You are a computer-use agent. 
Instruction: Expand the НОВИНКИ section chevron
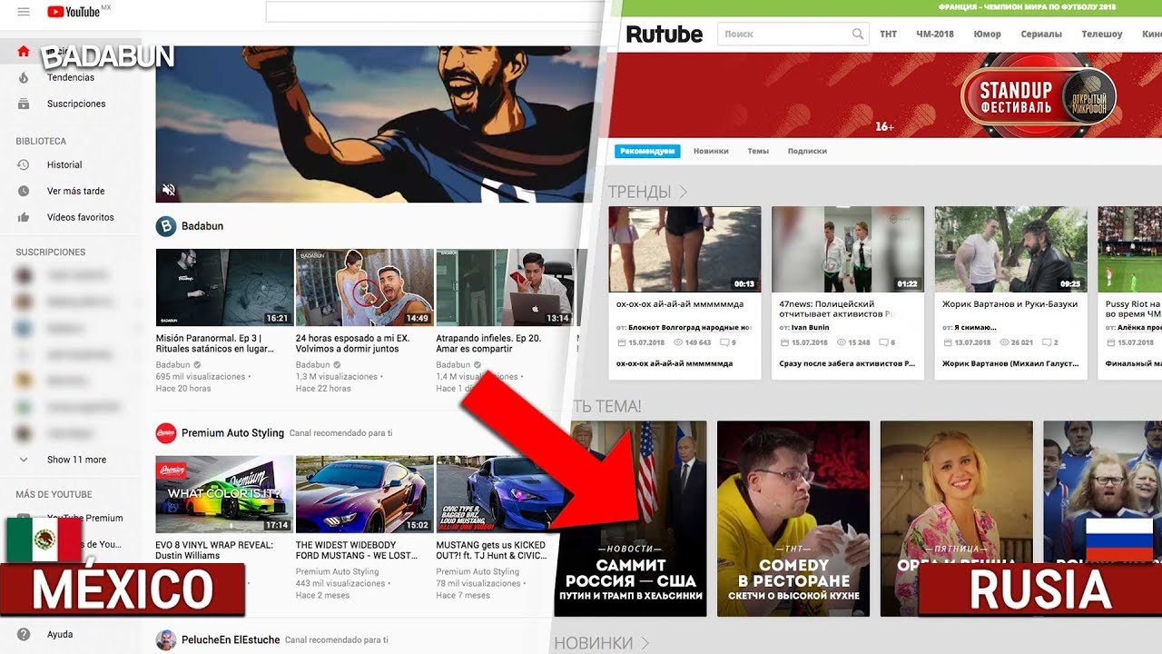(x=645, y=643)
